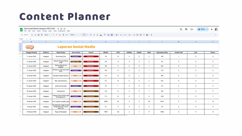Open text wrapping dropdown
This screenshot has height=136, width=242.
point(126,35)
